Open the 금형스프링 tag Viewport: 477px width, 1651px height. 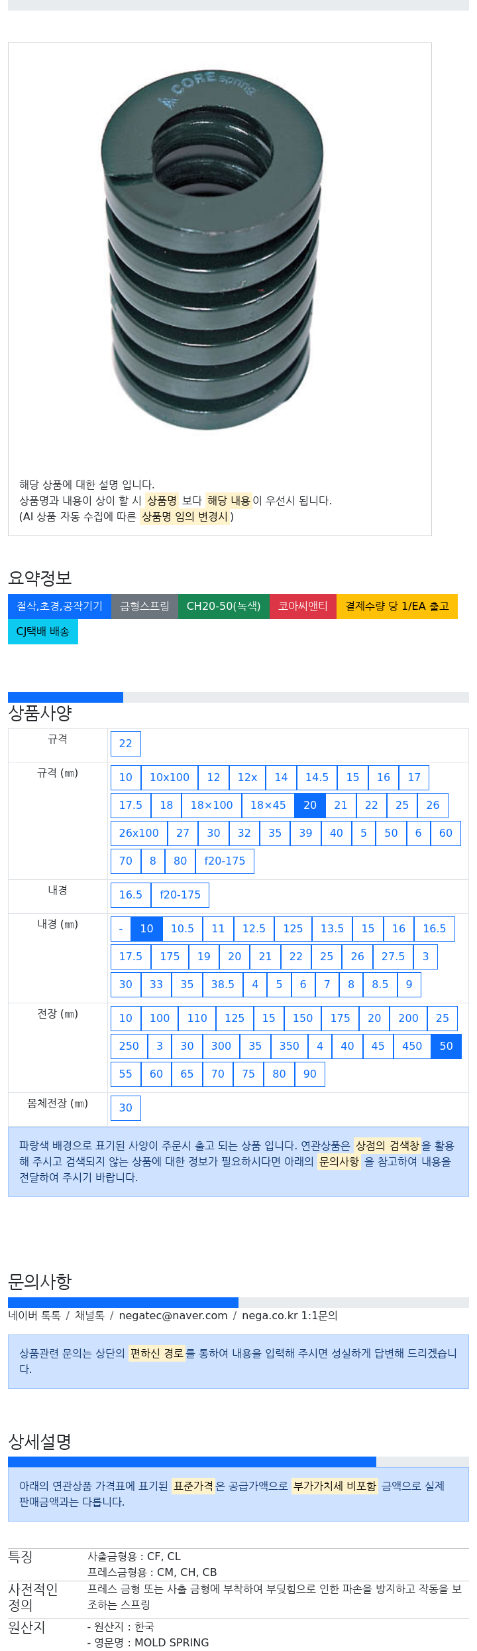click(144, 607)
